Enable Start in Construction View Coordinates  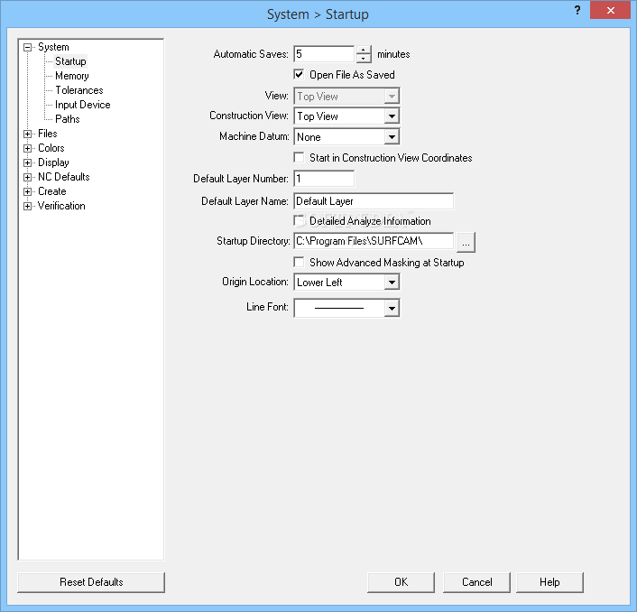pyautogui.click(x=299, y=157)
